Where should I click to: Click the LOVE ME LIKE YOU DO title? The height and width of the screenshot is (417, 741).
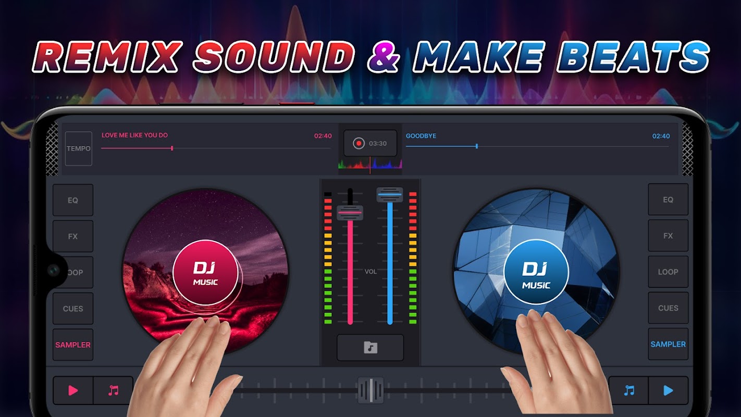pos(134,135)
